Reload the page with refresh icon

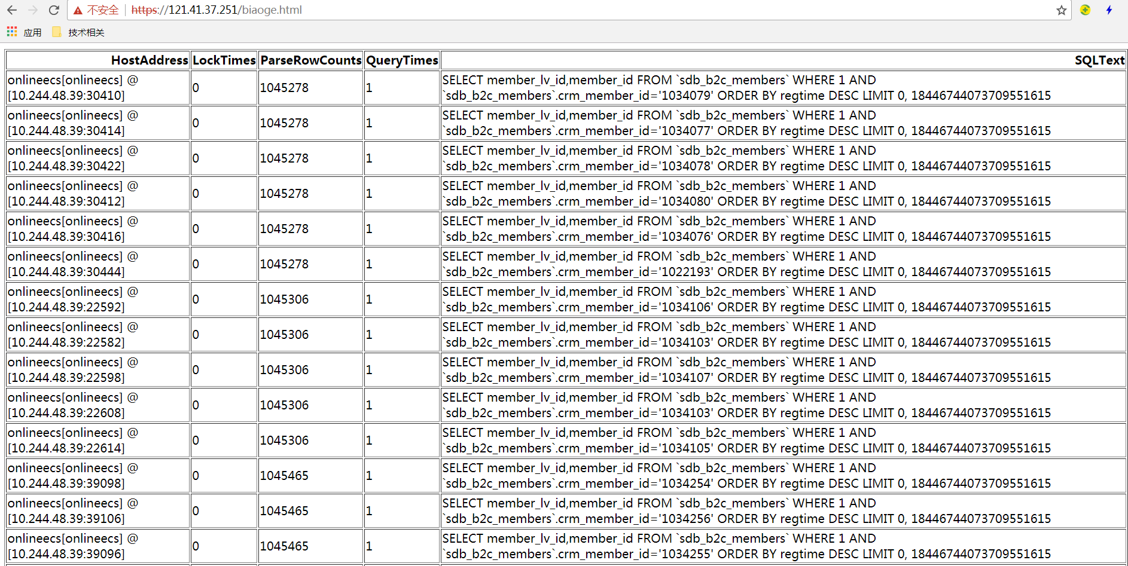pos(54,10)
